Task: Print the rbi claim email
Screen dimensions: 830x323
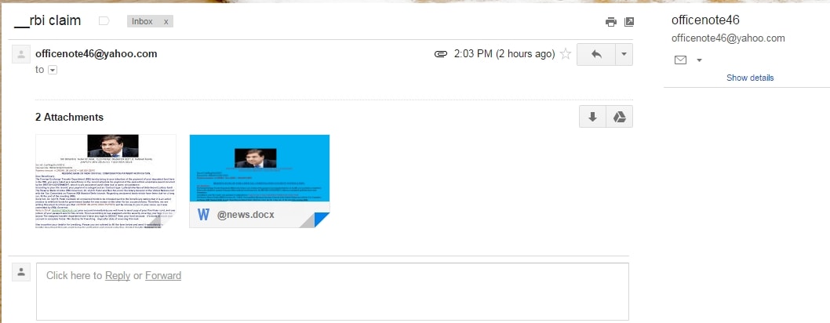Action: (611, 22)
